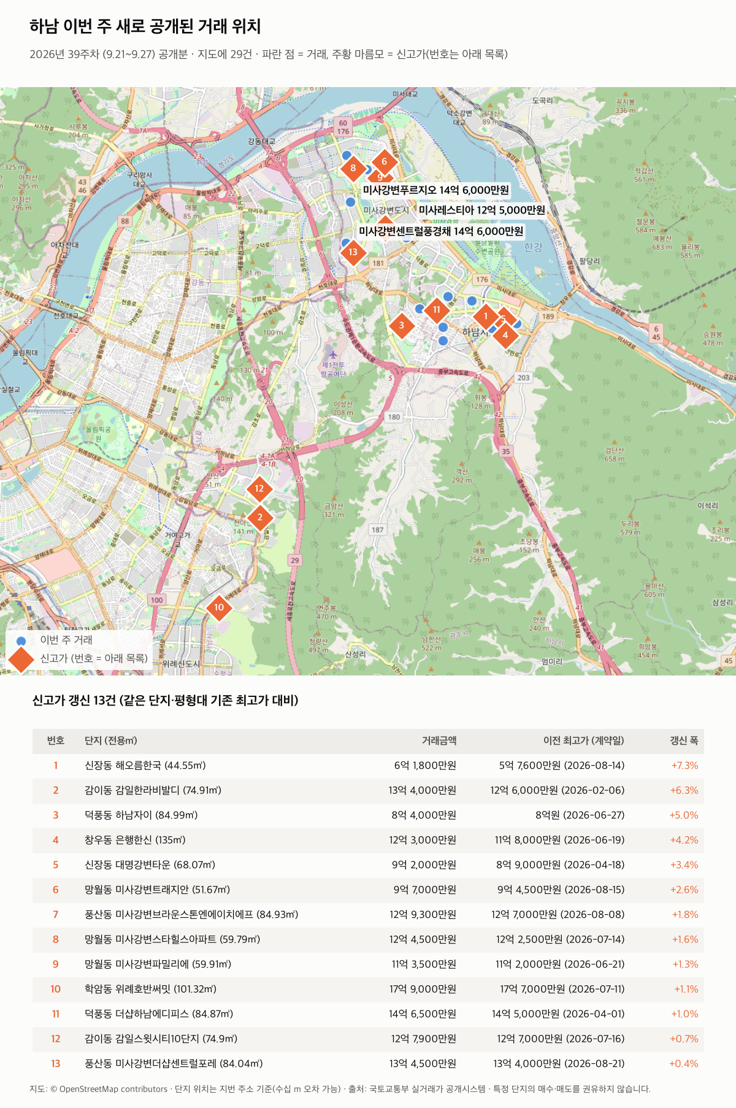Image resolution: width=736 pixels, height=1108 pixels.
Task: Select the map marker numbered 10
Action: [219, 607]
